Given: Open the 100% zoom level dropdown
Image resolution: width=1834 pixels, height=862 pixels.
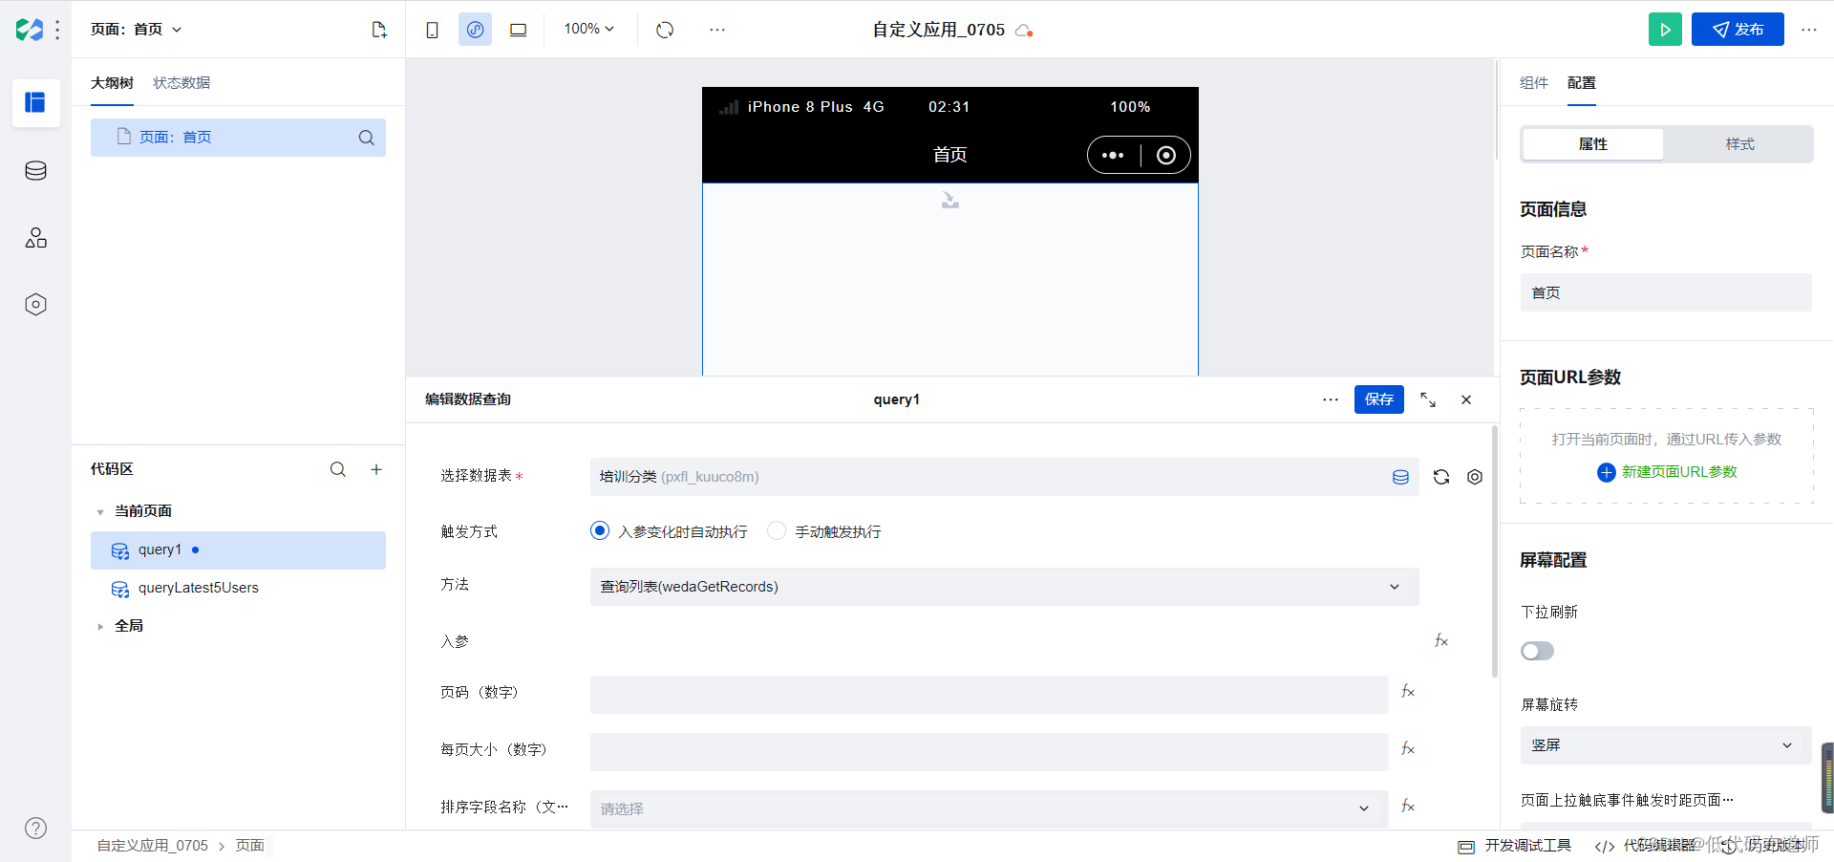Looking at the screenshot, I should (589, 29).
